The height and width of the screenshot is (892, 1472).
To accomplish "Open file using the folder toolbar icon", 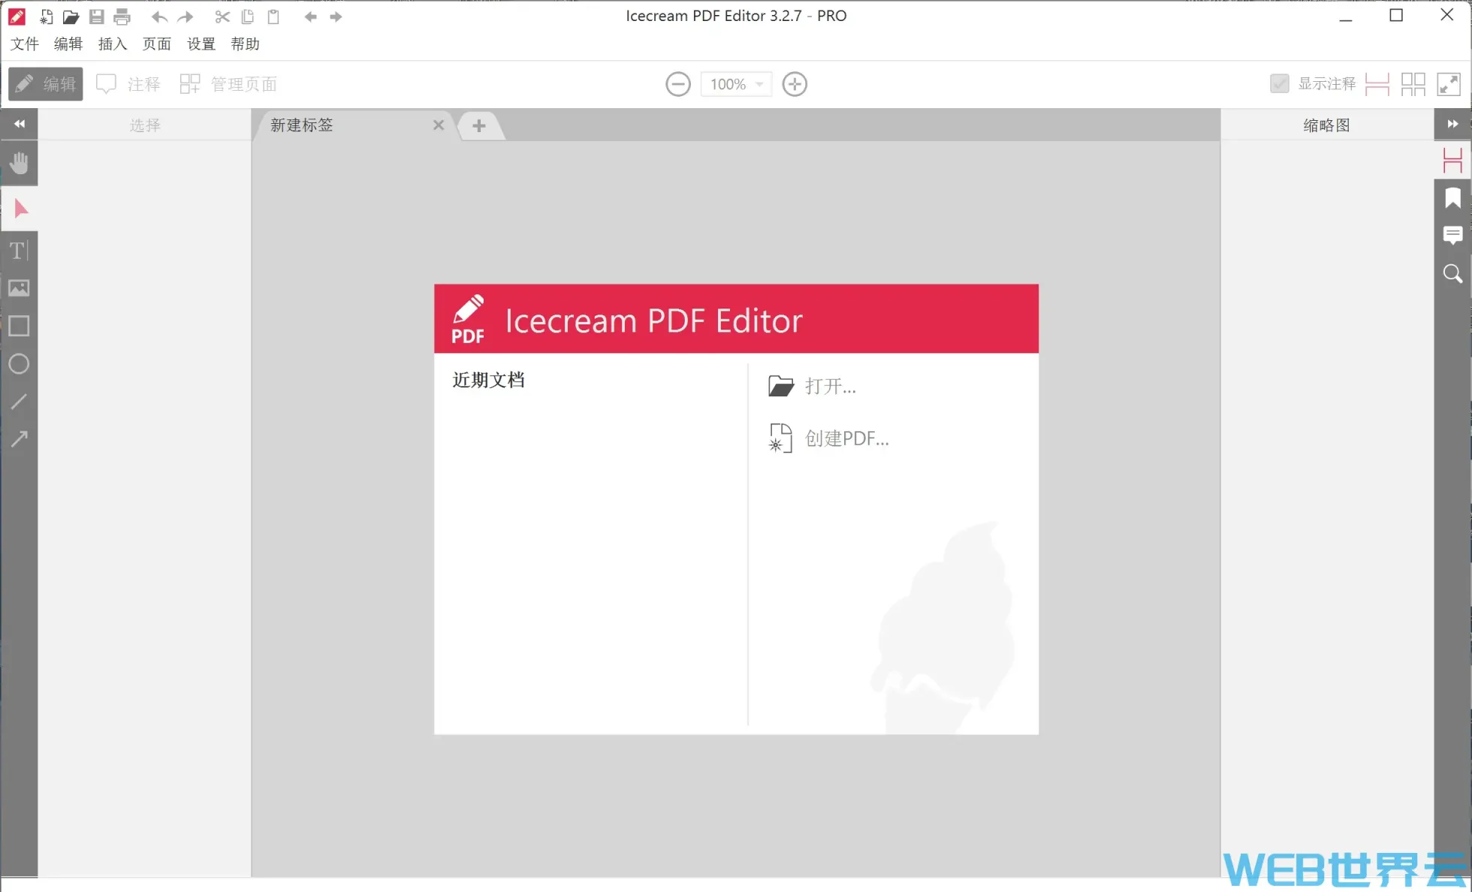I will pos(71,17).
